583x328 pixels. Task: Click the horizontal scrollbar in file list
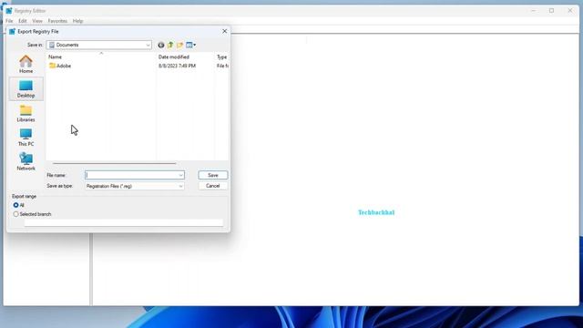115,163
